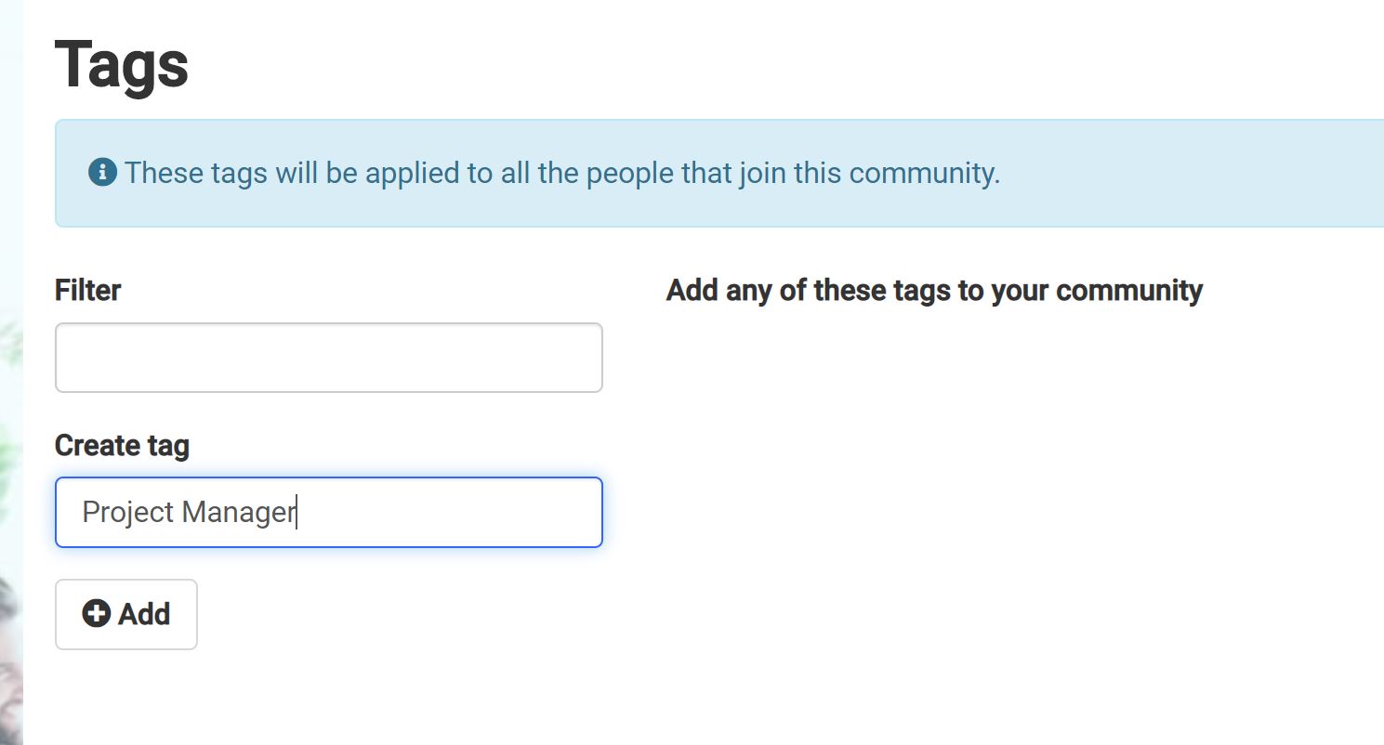The image size is (1384, 745).
Task: Click the blue info alert message text
Action: click(562, 173)
